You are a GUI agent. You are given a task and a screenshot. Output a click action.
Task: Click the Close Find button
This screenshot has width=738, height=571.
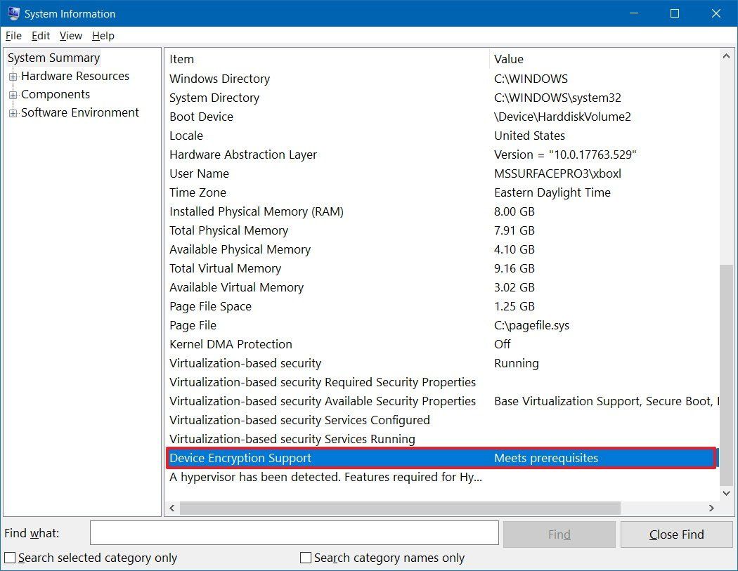(675, 534)
